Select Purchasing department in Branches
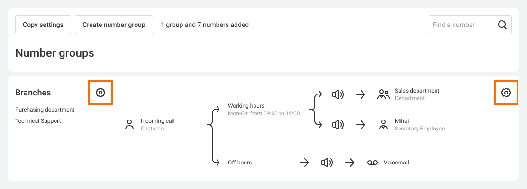 45,110
